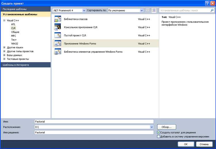Click the 'Имя решения' field
The width and height of the screenshot is (216, 149).
point(94,133)
